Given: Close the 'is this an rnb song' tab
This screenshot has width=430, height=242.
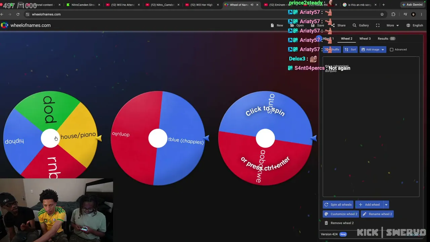Looking at the screenshot, I should point(376,5).
